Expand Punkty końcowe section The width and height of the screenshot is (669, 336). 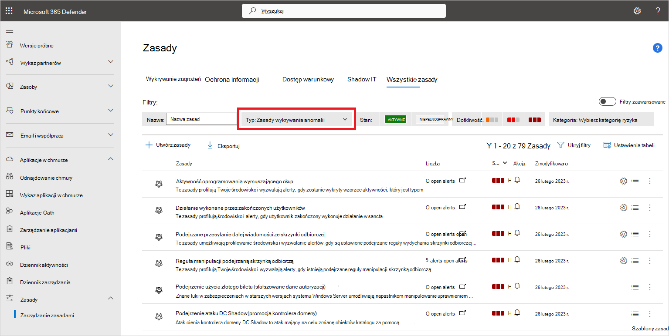click(x=111, y=111)
